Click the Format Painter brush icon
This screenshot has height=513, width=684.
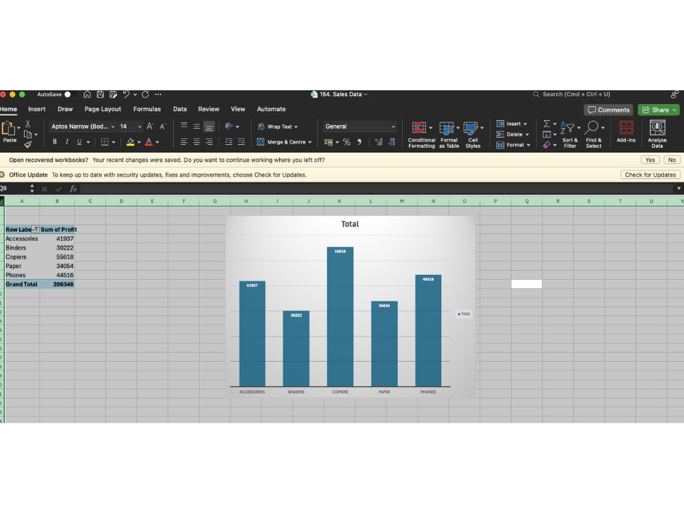pos(28,144)
